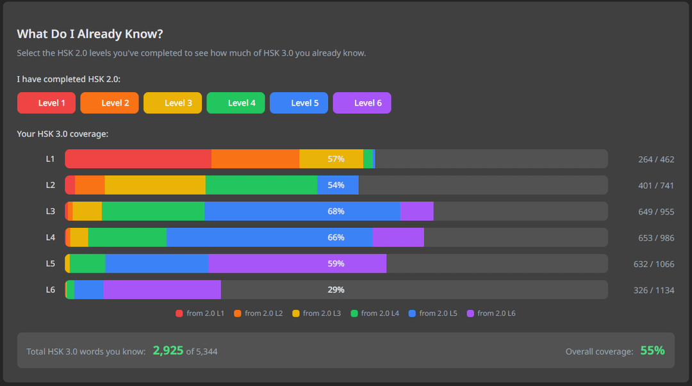The width and height of the screenshot is (692, 386).
Task: Click the orange 'from 2.0 L2' legend dot
Action: click(x=238, y=314)
